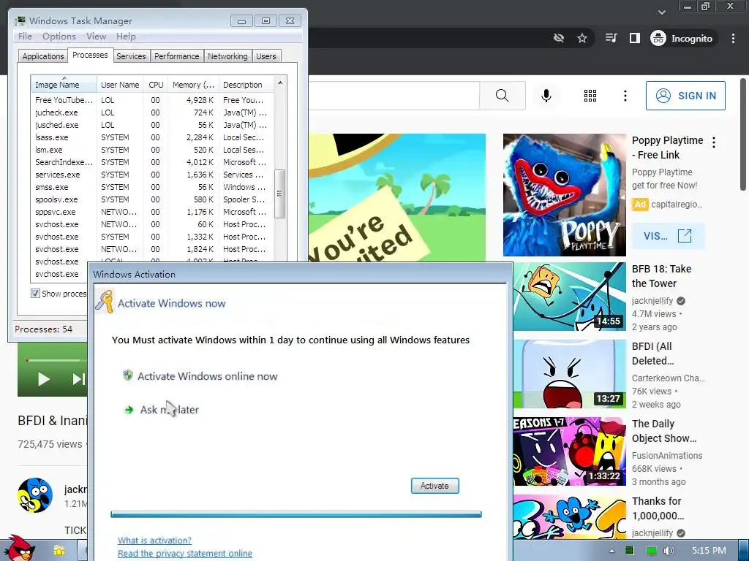Image resolution: width=749 pixels, height=561 pixels.
Task: Click the play button on video player
Action: tap(43, 379)
